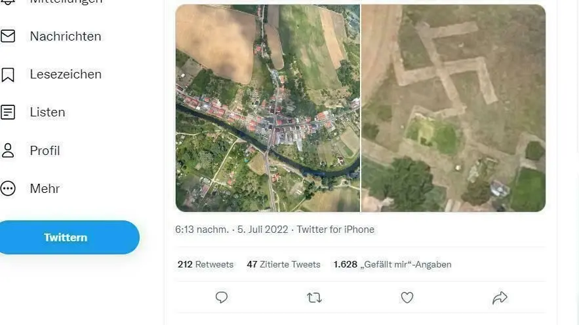Show the 1.628 „Gefällt mir“-Angaben list
579x325 pixels.
(x=392, y=264)
